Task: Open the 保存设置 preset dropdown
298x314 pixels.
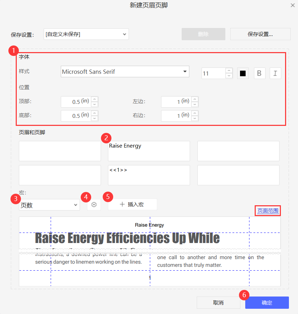Action: tap(86, 34)
